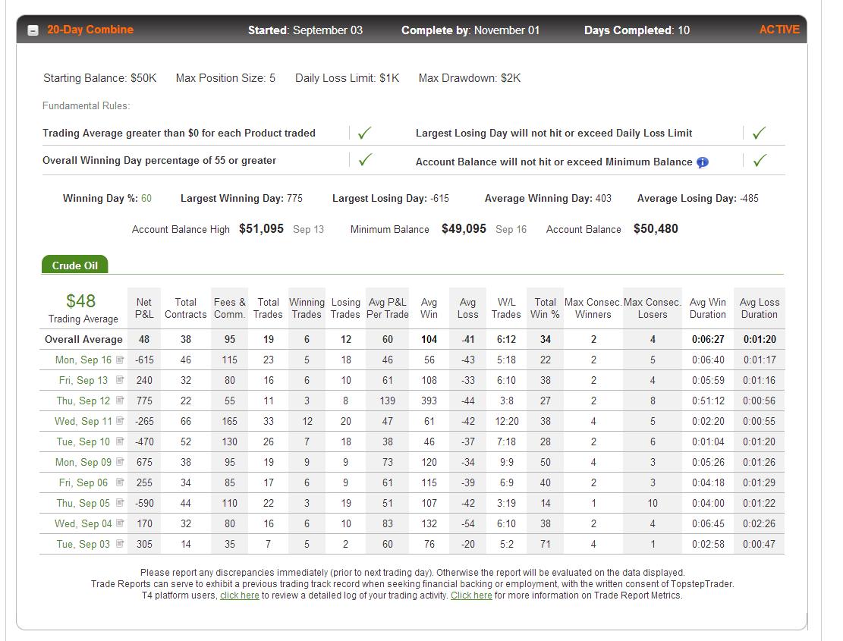The width and height of the screenshot is (843, 641).
Task: Click the ACTIVE status label
Action: pyautogui.click(x=779, y=30)
